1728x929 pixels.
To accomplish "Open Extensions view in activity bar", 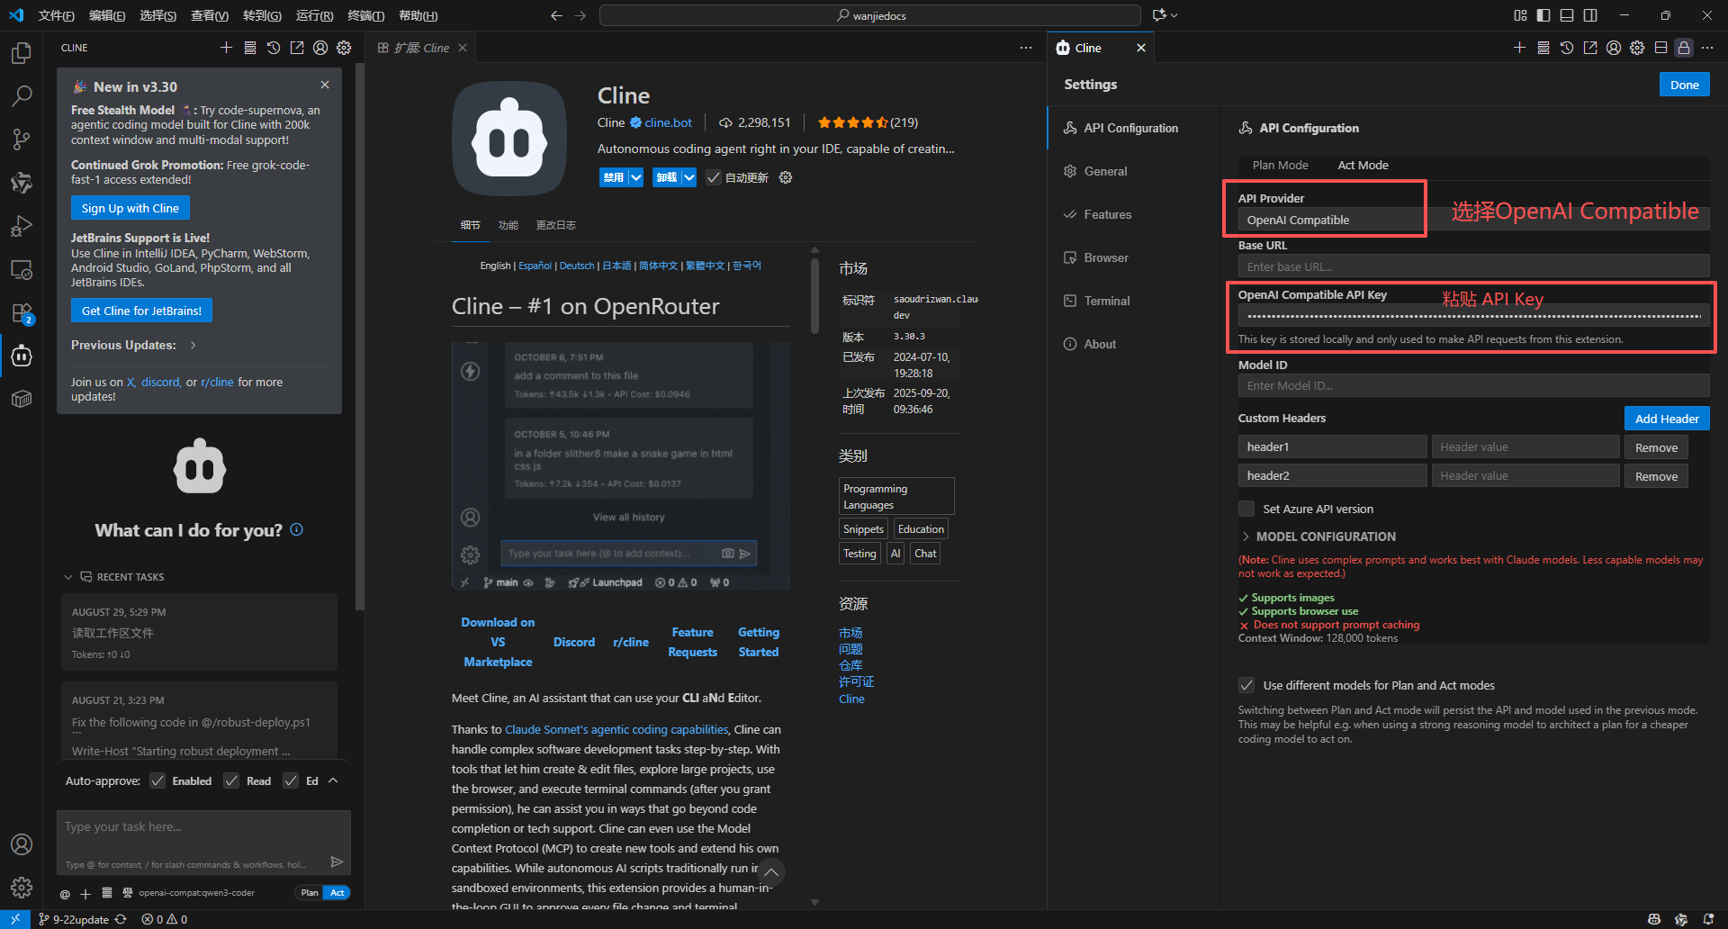I will pyautogui.click(x=22, y=313).
